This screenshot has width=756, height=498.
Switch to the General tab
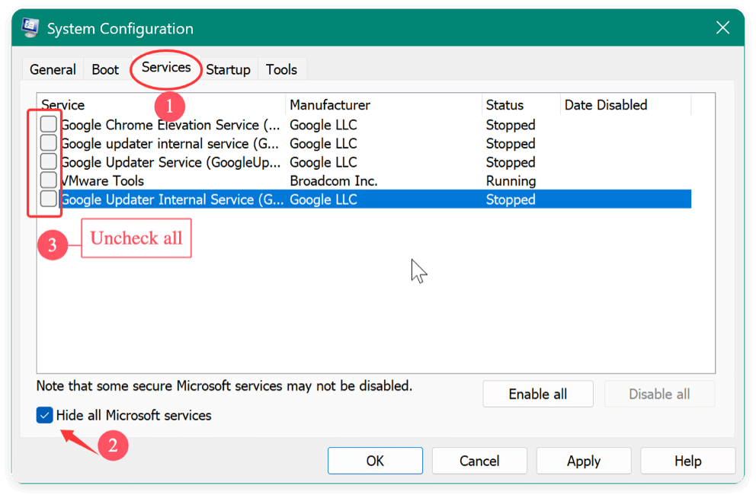[51, 69]
